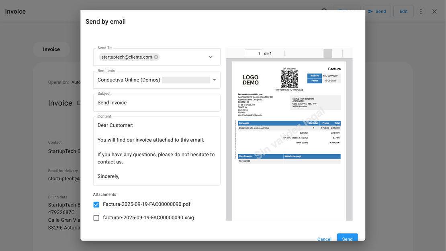446x251 pixels.
Task: Close the invoice panel with X icon
Action: coord(434,11)
